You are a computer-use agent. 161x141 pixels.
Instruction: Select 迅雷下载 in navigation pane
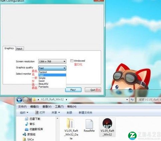(x=33, y=119)
